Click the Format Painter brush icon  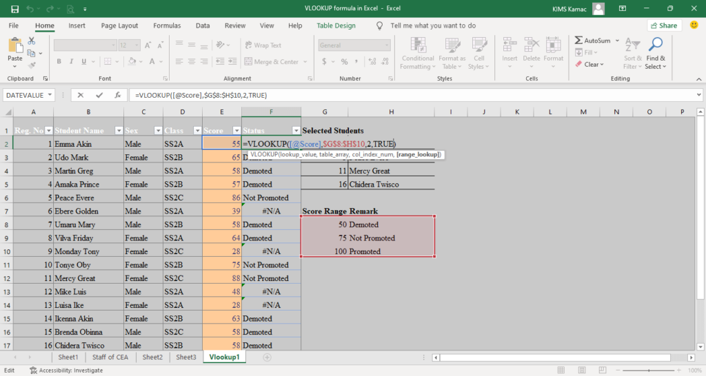coord(32,65)
